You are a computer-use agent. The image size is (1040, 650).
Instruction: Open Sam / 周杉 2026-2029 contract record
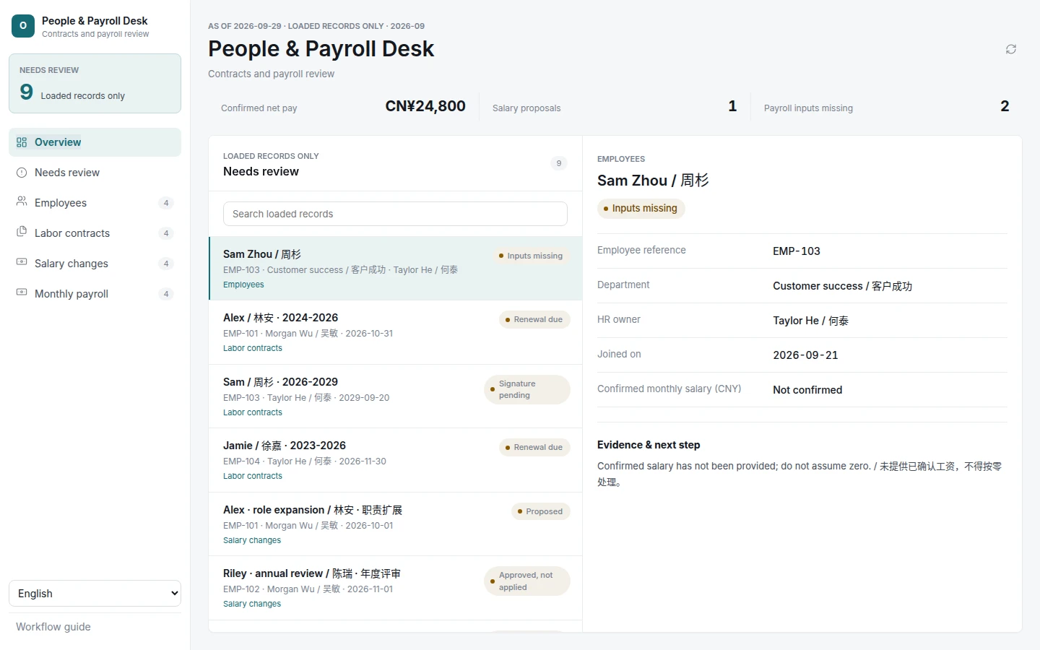pyautogui.click(x=395, y=396)
